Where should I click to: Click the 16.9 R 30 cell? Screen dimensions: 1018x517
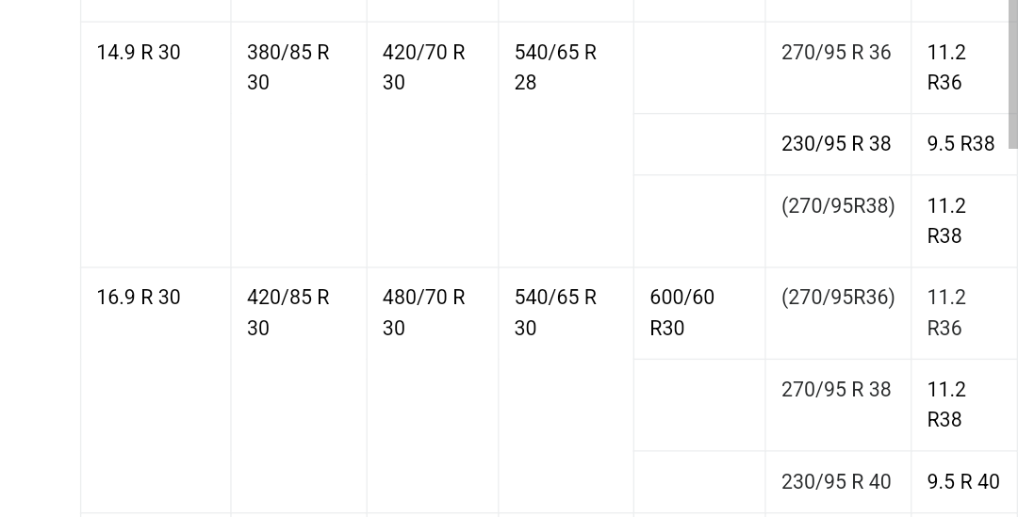139,298
